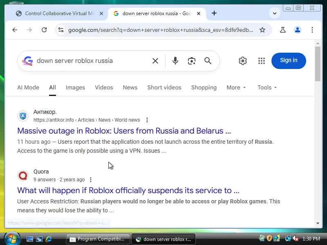327x245 pixels.
Task: Select the All results tab
Action: 52,87
